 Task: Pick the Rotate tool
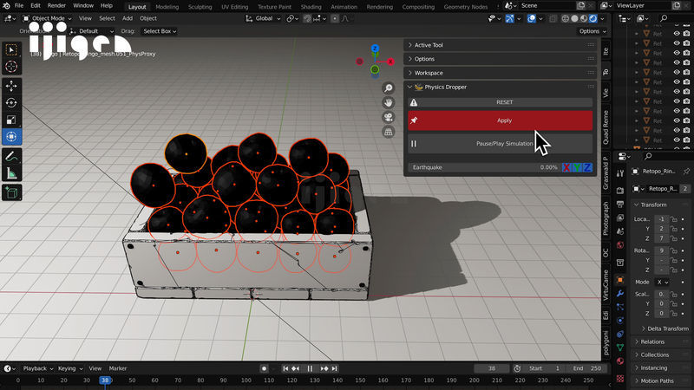coord(11,102)
